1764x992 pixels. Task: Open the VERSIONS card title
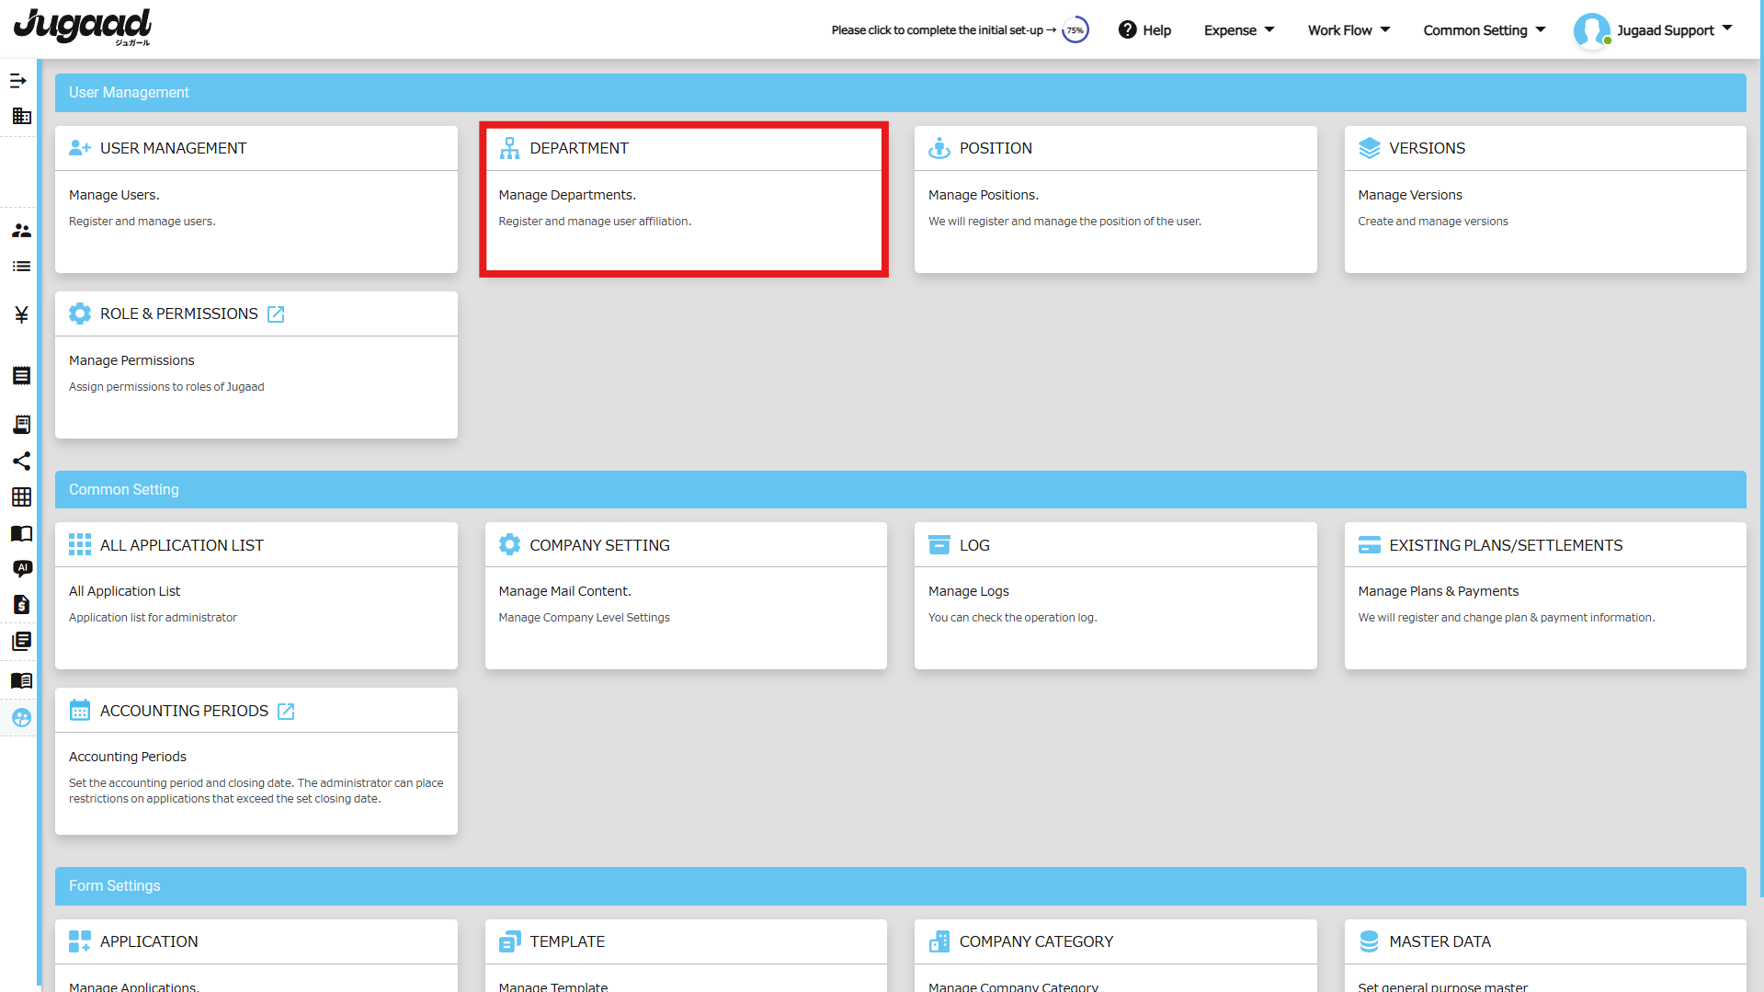(x=1427, y=148)
